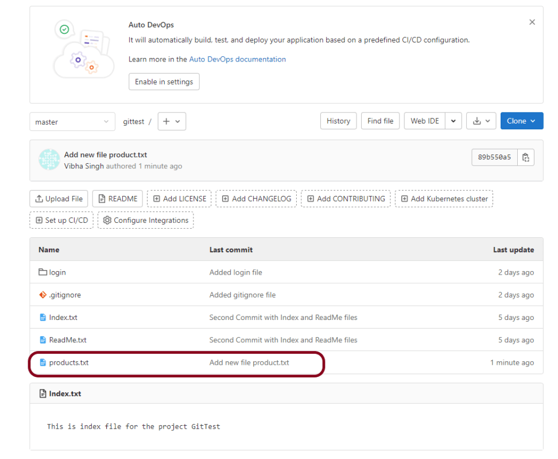Expand the Web IDE arrow dropdown
558x459 pixels.
tap(454, 121)
